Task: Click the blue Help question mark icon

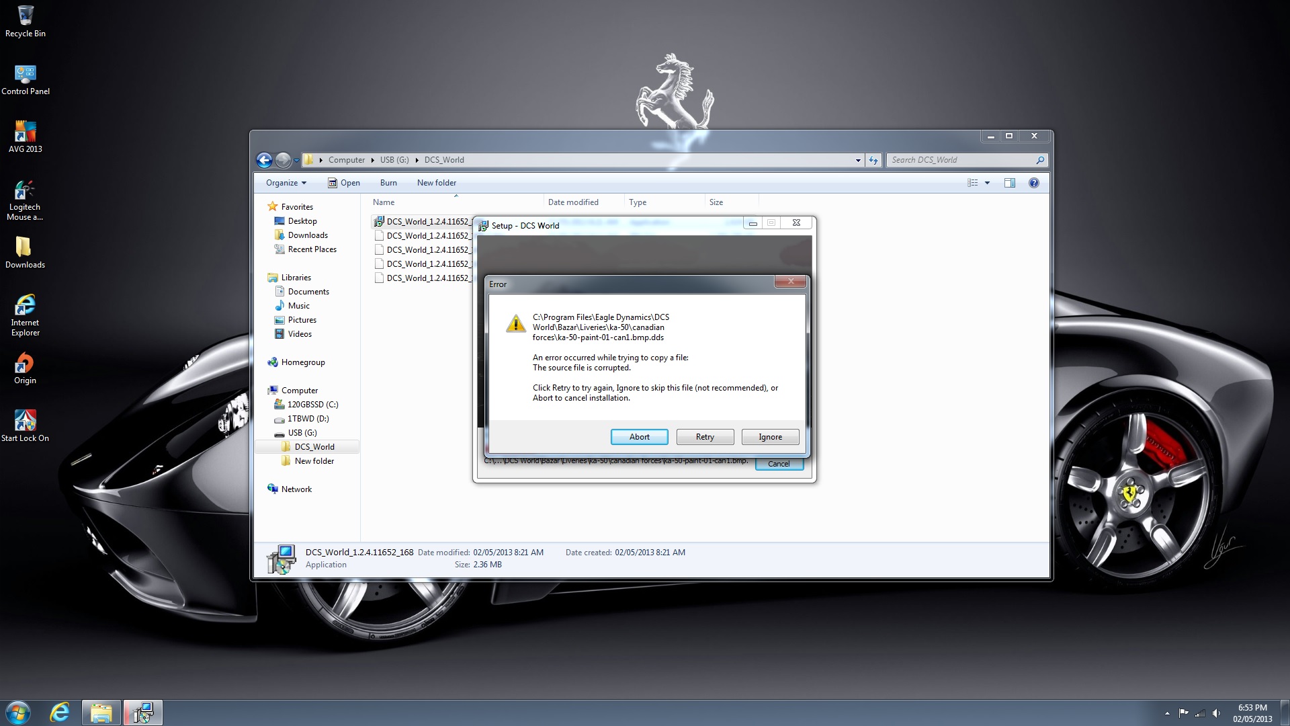Action: [x=1034, y=183]
